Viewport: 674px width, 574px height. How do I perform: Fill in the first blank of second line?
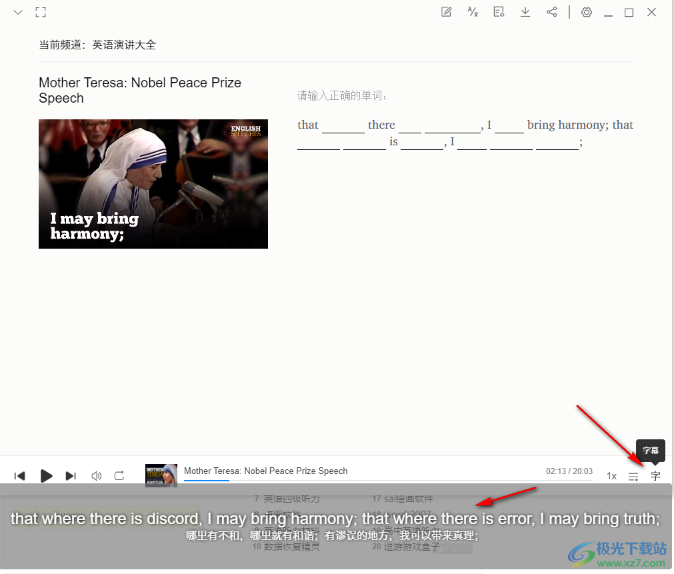[x=319, y=142]
